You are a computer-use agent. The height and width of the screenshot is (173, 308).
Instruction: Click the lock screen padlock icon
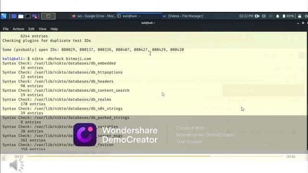click(299, 16)
